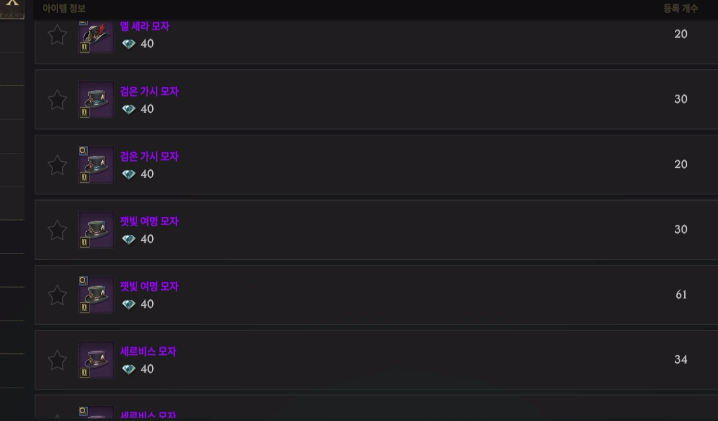Click magnifier preview icon on 검은 가시 모자
Viewport: 718px width, 421px height.
coord(83,151)
